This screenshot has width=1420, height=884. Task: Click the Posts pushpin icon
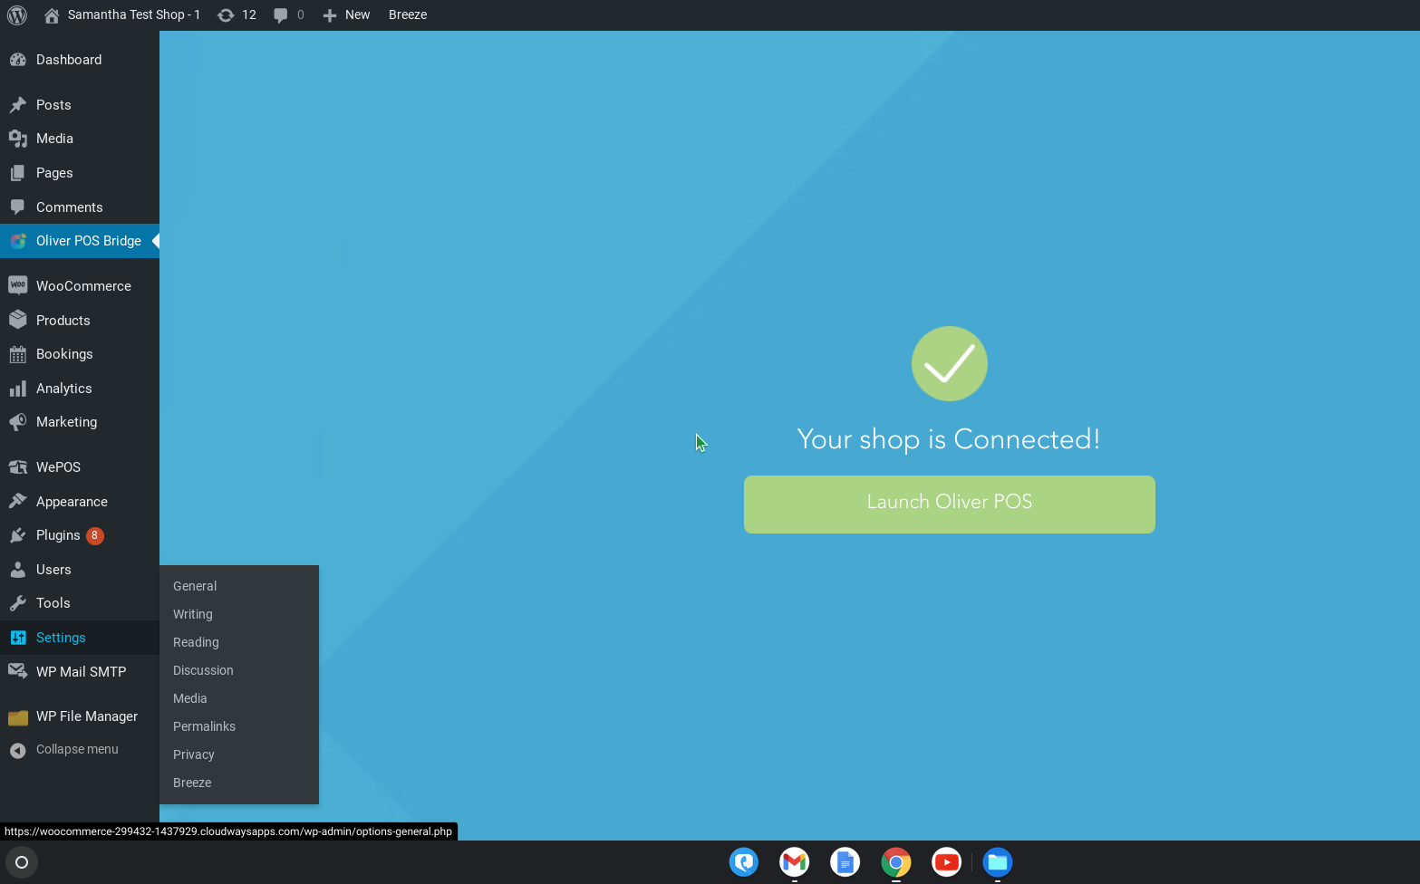coord(18,105)
